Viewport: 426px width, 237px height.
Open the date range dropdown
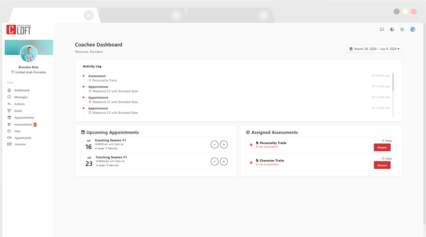point(374,49)
